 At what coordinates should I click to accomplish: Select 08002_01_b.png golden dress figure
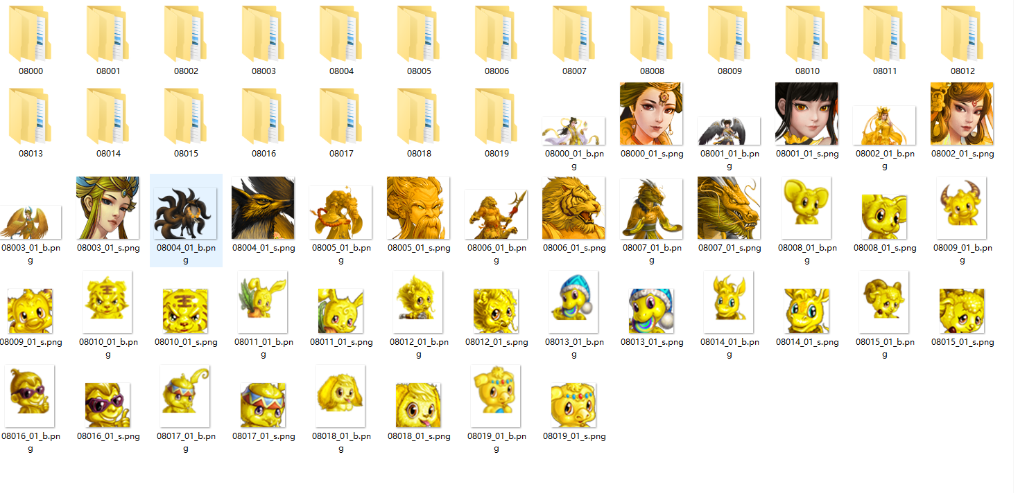(884, 125)
